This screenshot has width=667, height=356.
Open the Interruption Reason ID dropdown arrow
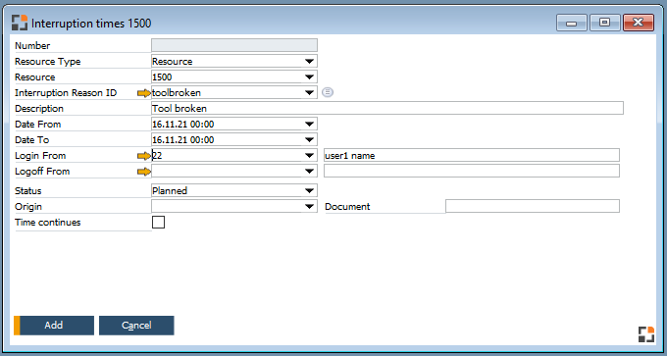309,93
